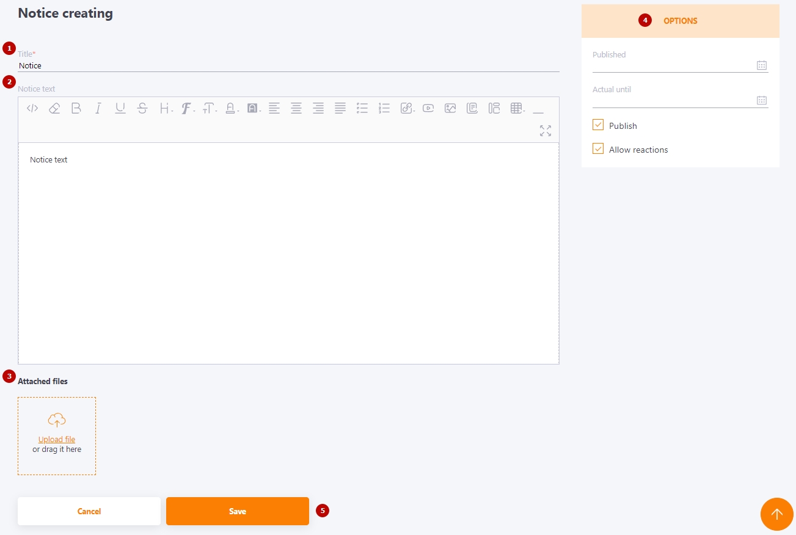Insert a horizontal line

coord(538,112)
